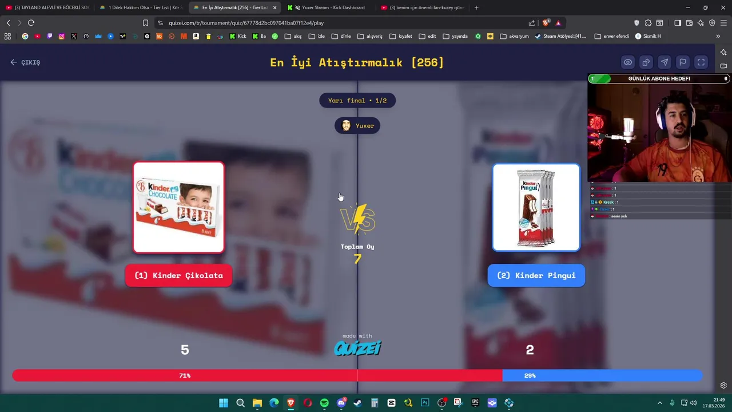Click the share page icon in address bar
Image resolution: width=732 pixels, height=412 pixels.
(x=532, y=23)
